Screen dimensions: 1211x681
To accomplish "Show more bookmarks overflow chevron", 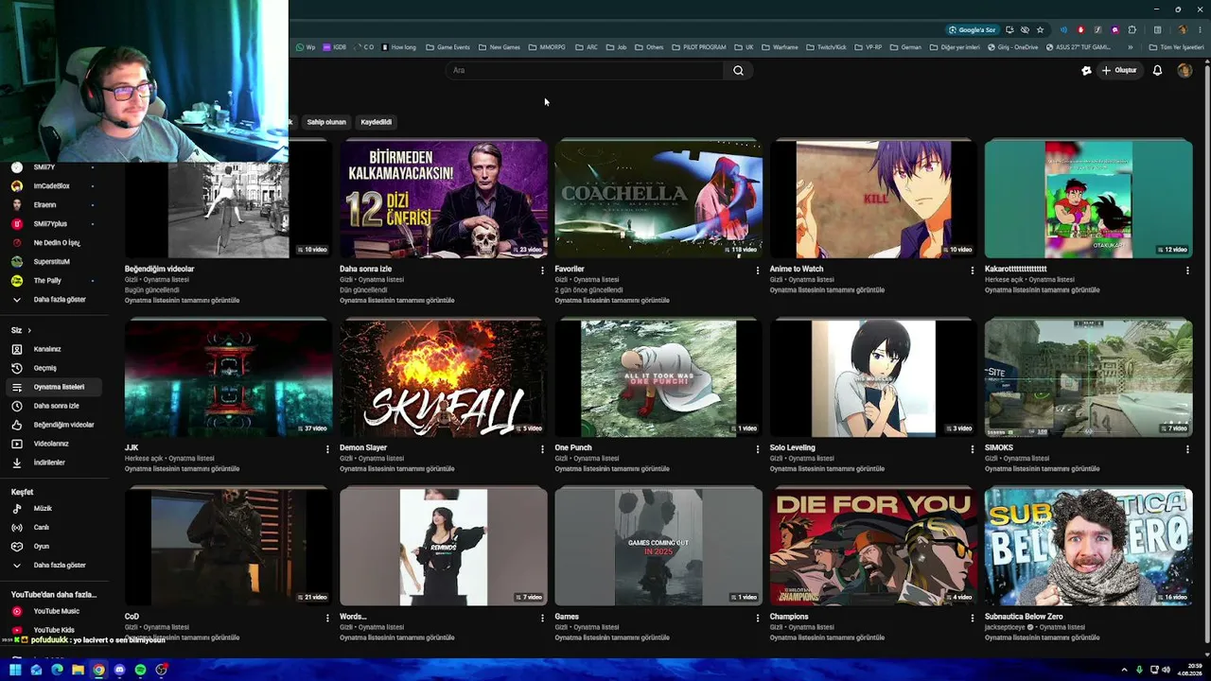I will pos(1130,47).
